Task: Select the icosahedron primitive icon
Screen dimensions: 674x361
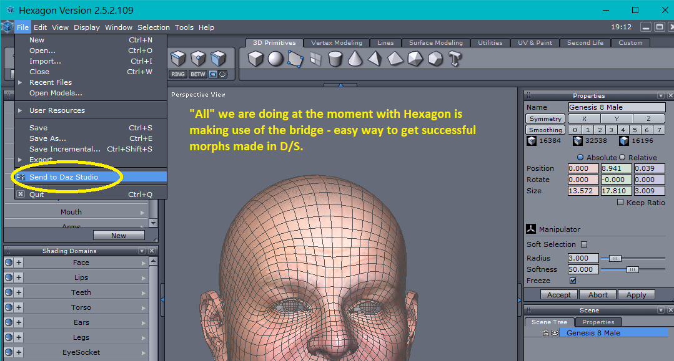Action: point(415,59)
